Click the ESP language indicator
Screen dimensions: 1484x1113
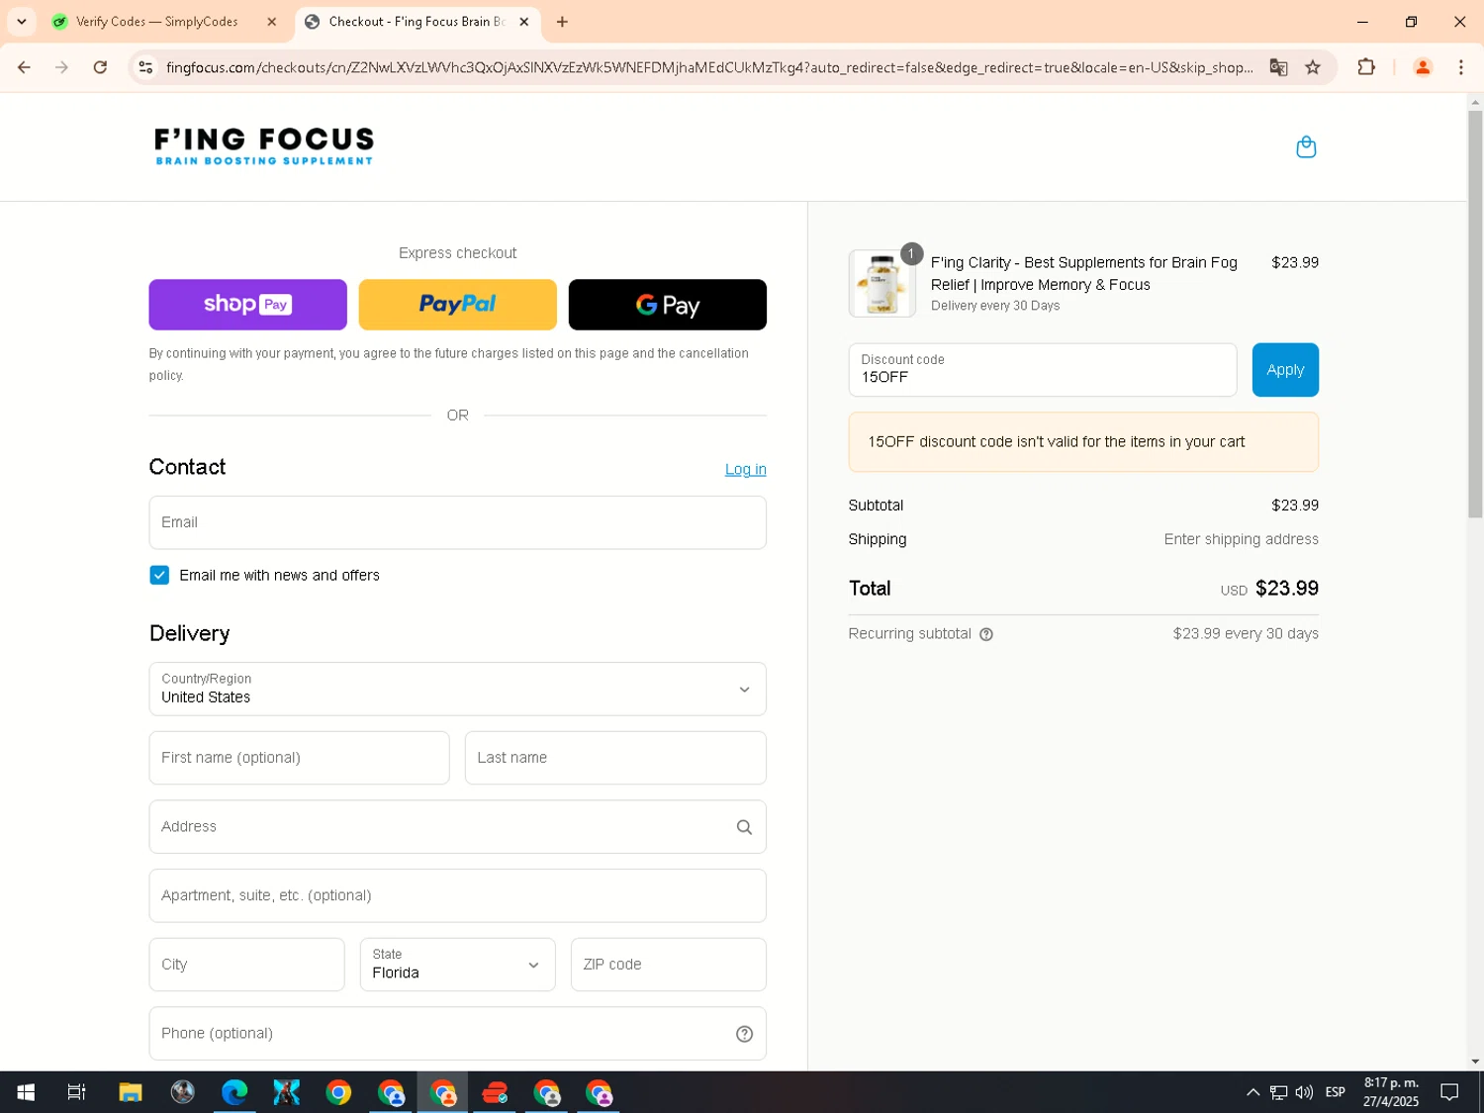point(1335,1092)
